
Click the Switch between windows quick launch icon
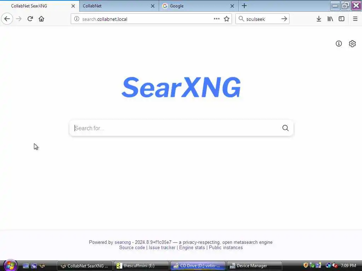click(x=34, y=266)
